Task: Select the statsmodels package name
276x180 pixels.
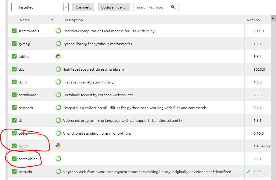Action: pos(29,31)
